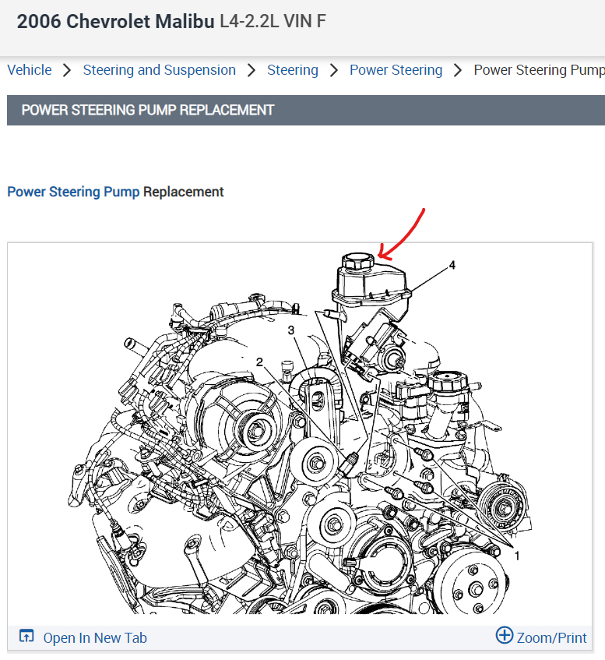The height and width of the screenshot is (660, 605).
Task: Navigate to Power Steering breadcrumb
Action: pos(396,70)
